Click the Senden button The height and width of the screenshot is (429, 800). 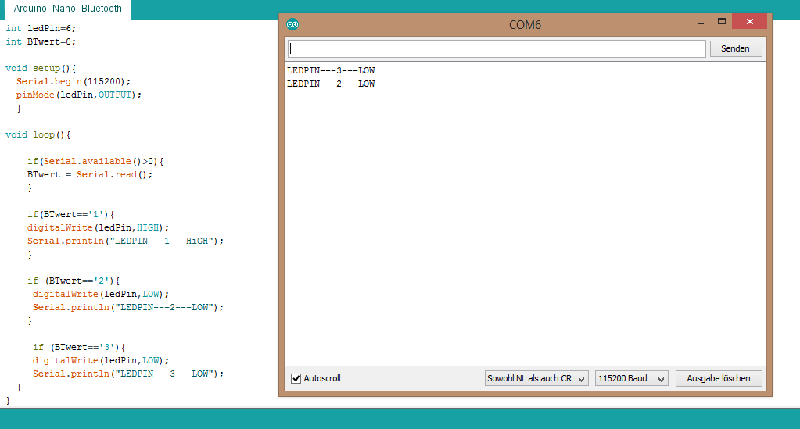(x=736, y=49)
